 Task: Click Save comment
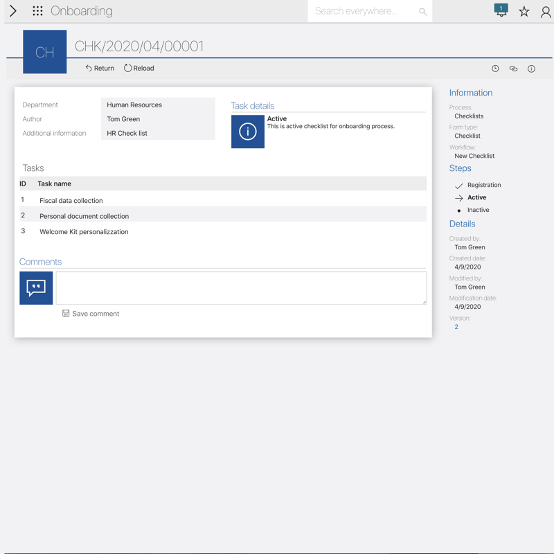coord(91,314)
